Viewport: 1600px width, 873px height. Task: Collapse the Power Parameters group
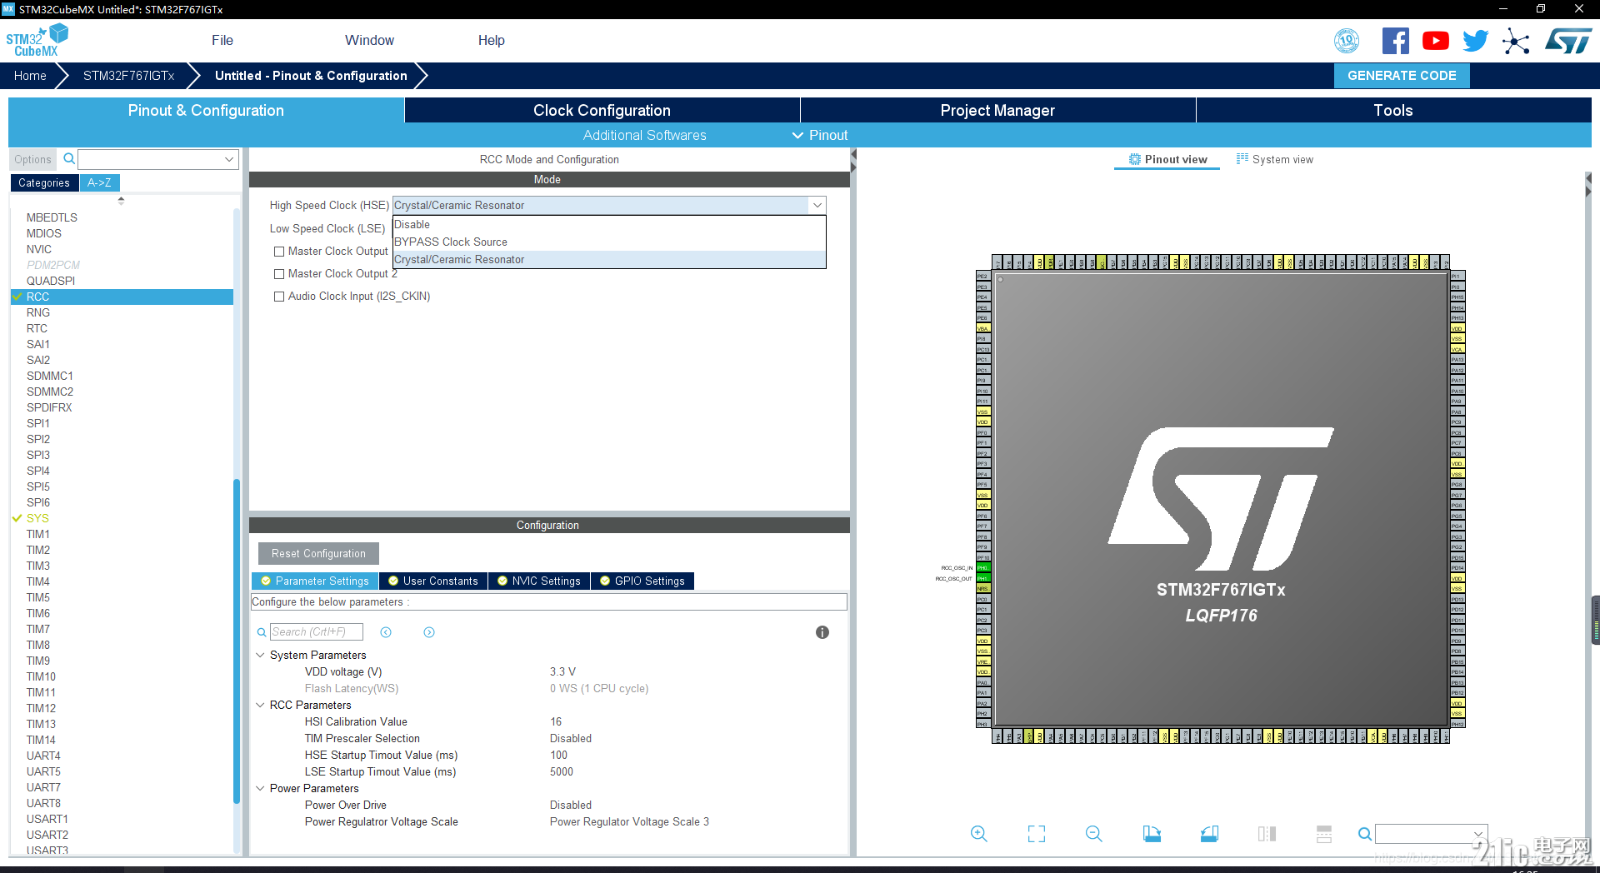click(260, 789)
